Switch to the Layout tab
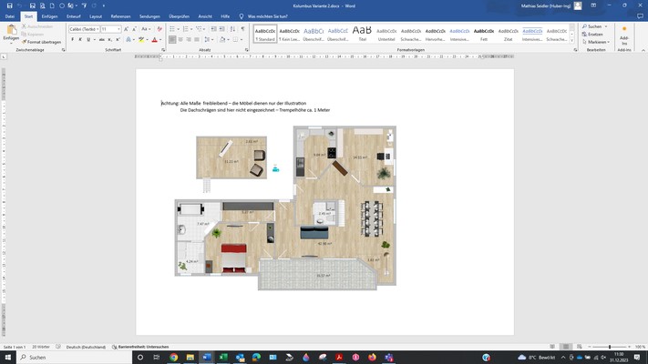 pos(96,16)
